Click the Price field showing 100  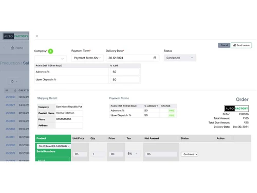pos(116,154)
